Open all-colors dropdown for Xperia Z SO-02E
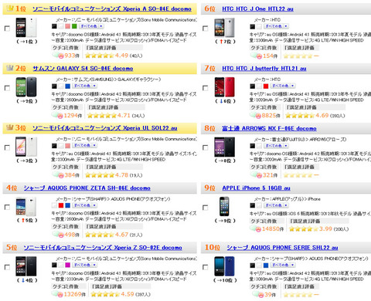Viewport: 371px width, 301px height. tap(85, 265)
